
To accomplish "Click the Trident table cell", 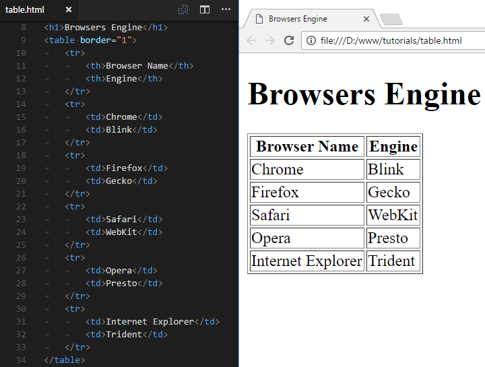I will 393,261.
